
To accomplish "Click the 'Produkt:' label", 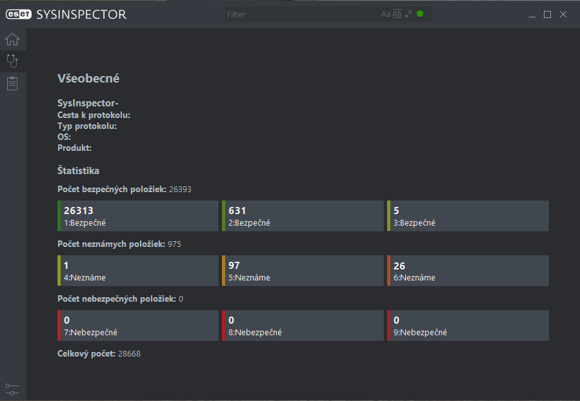I will point(74,148).
